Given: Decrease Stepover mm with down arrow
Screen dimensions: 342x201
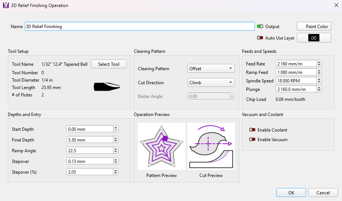Looking at the screenshot, I should (x=116, y=163).
